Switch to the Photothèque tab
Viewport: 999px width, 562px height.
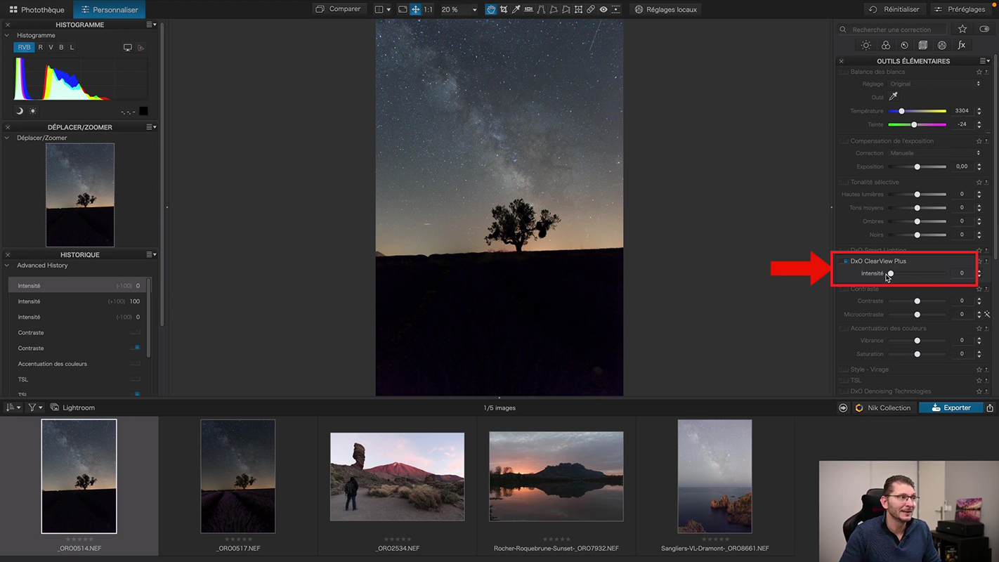[x=37, y=10]
